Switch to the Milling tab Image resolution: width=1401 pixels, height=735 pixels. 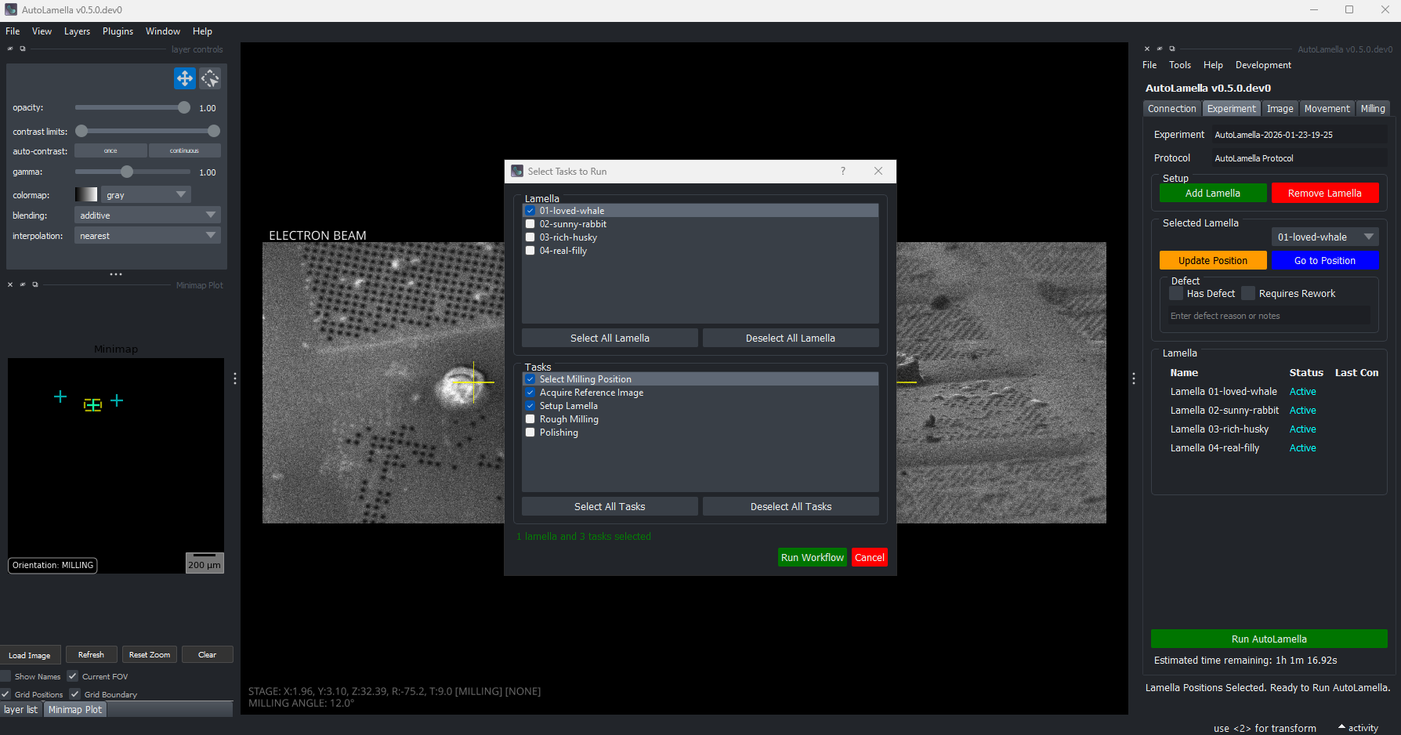click(1372, 109)
